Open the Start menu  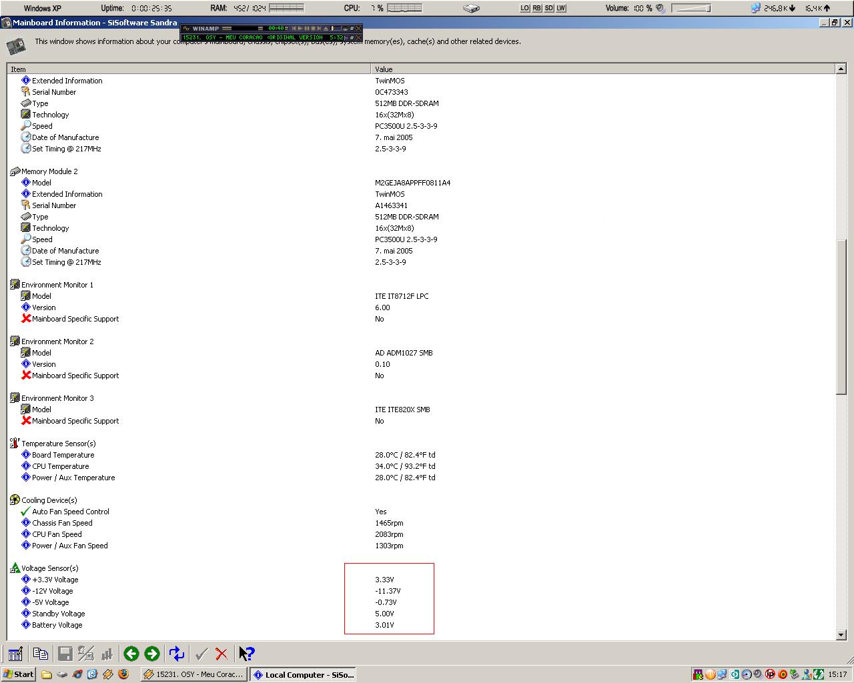coord(18,674)
